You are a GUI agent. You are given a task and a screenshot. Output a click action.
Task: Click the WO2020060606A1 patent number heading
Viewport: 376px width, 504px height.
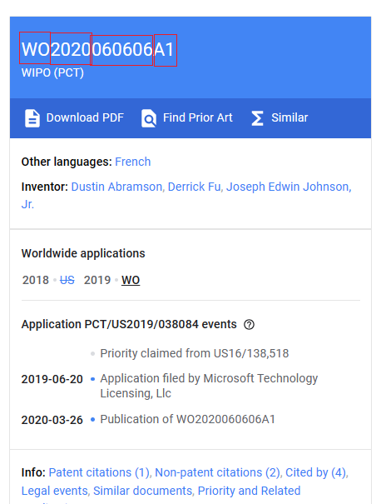coord(97,49)
